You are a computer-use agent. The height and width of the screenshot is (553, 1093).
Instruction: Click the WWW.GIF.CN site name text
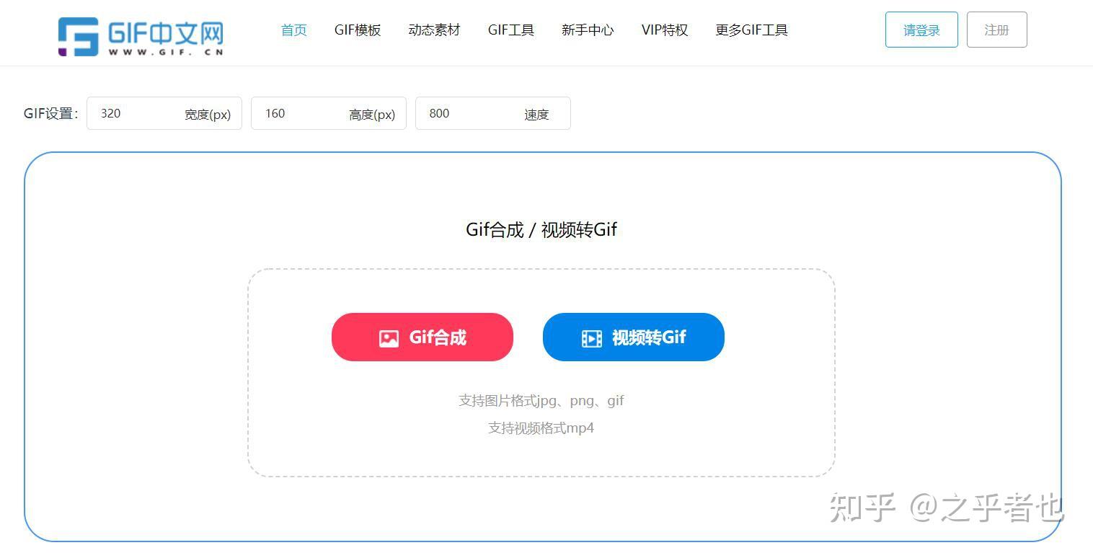(x=166, y=52)
